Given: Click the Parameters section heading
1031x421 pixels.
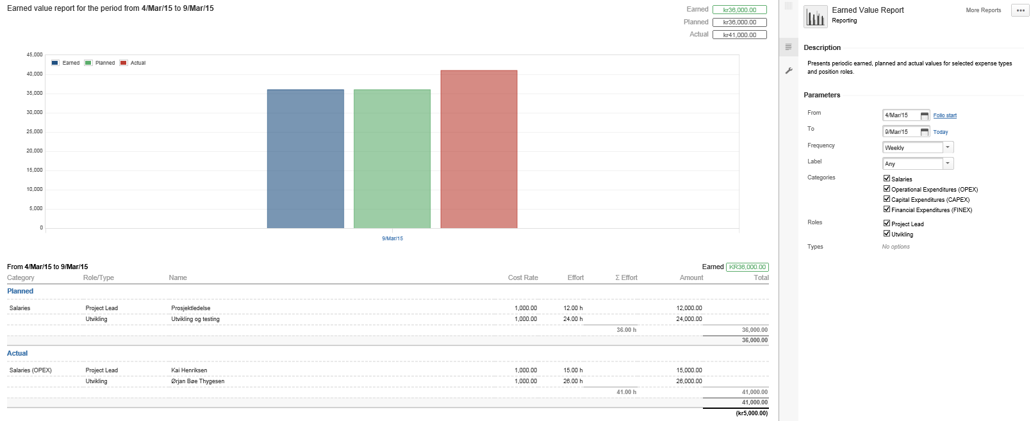Looking at the screenshot, I should 822,95.
